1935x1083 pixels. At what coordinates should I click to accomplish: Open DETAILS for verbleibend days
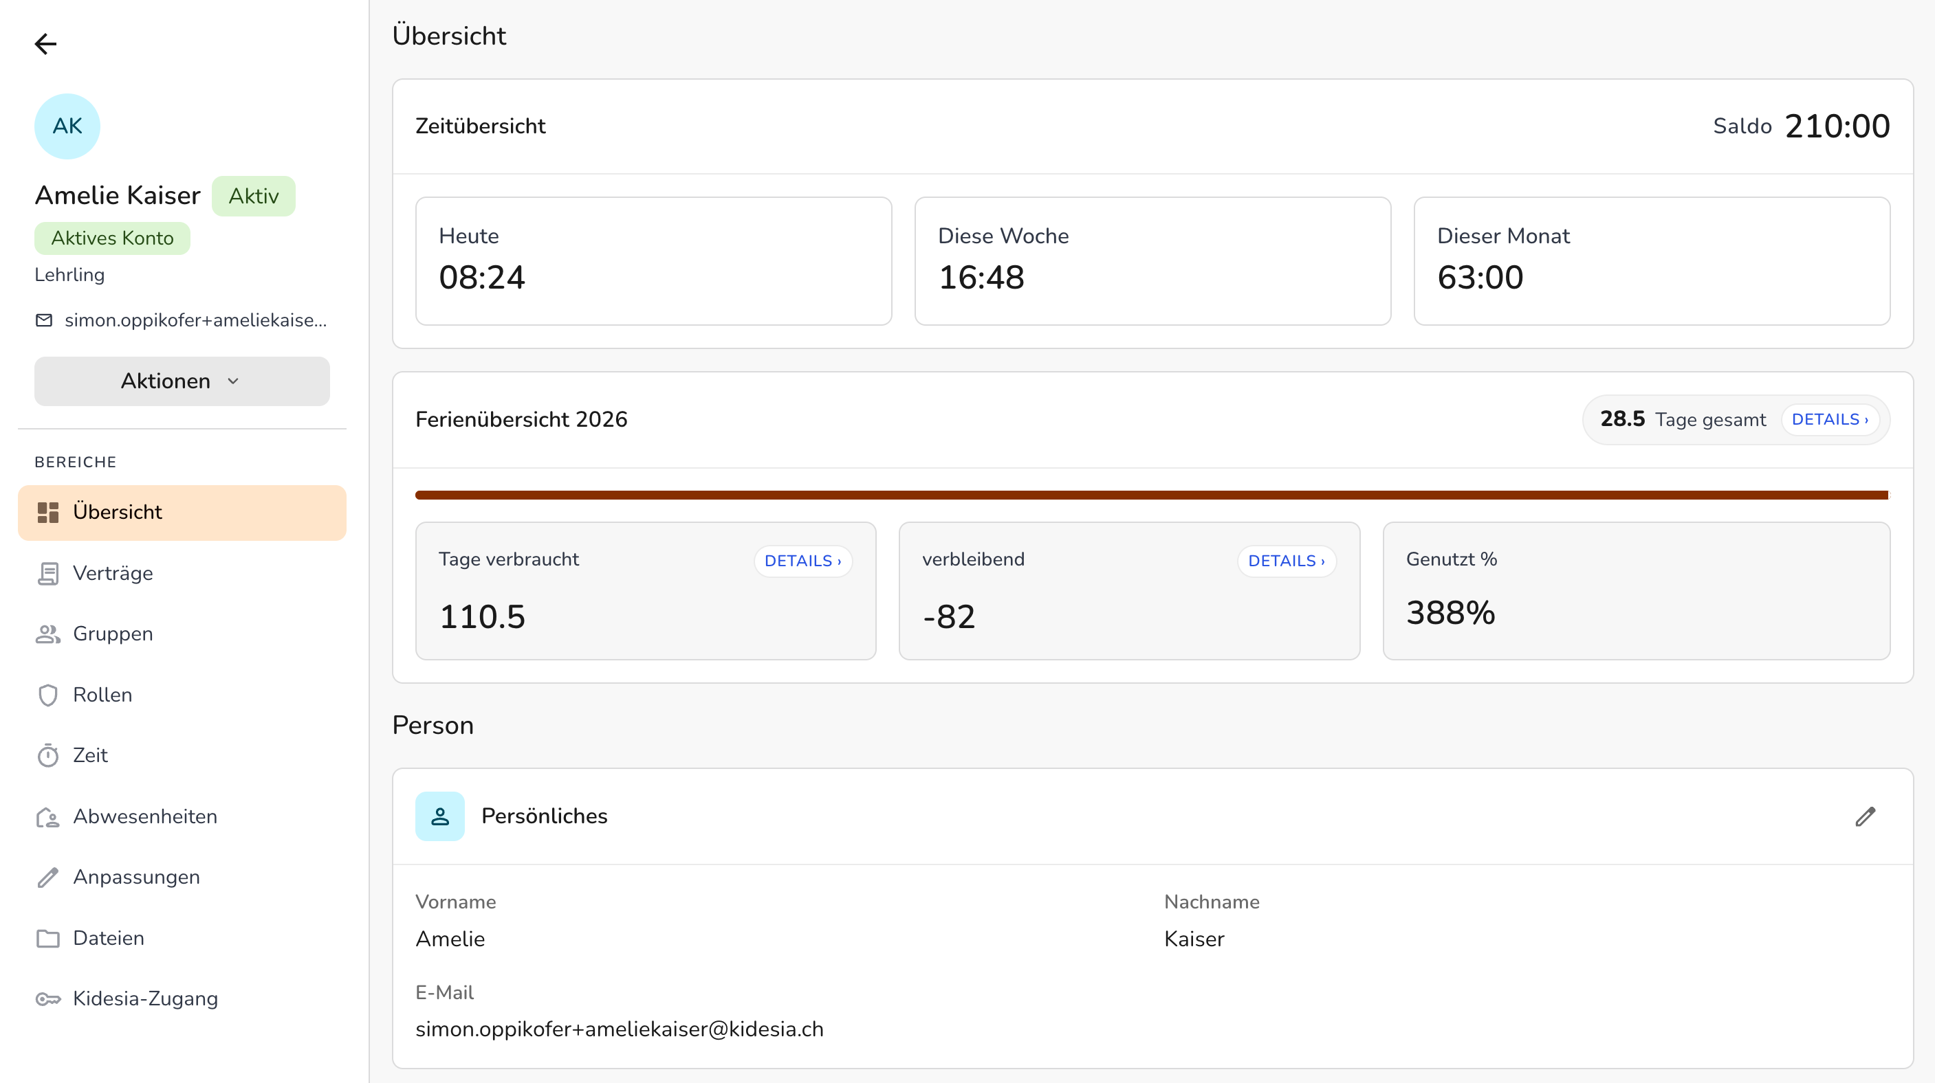pos(1287,561)
